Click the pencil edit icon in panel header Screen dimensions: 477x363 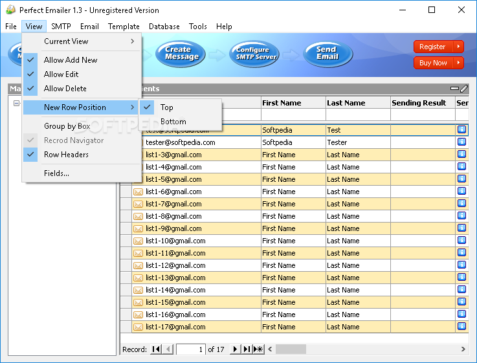464,89
